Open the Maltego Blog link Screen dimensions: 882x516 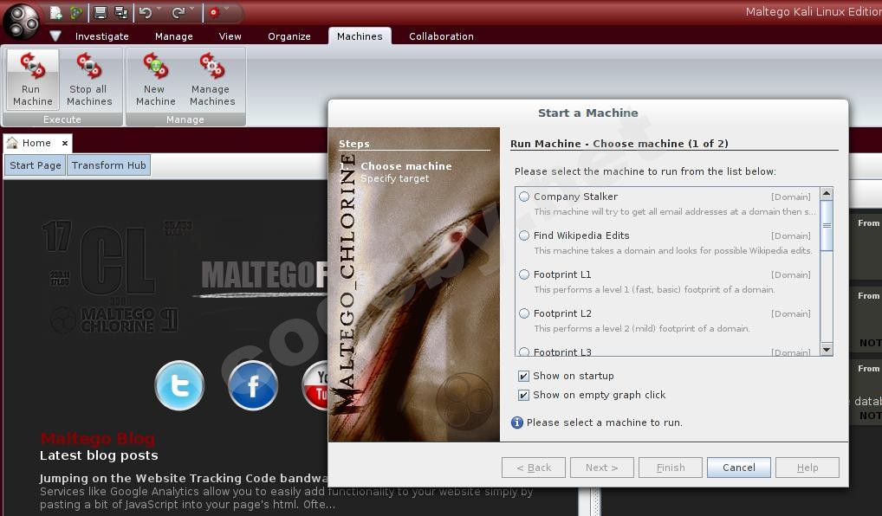(x=97, y=438)
